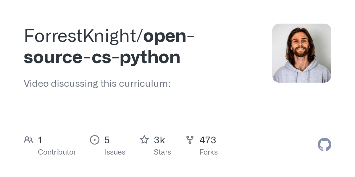The image size is (355, 177).
Task: Click the 3k stars count
Action: click(159, 140)
